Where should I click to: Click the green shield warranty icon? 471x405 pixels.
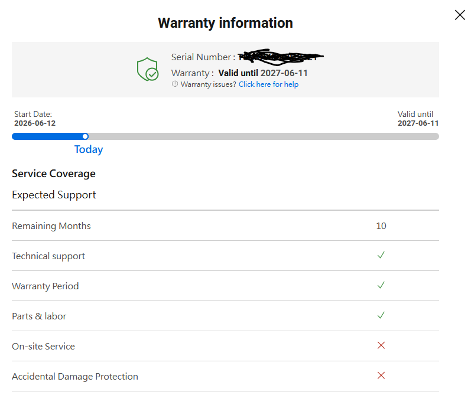148,69
